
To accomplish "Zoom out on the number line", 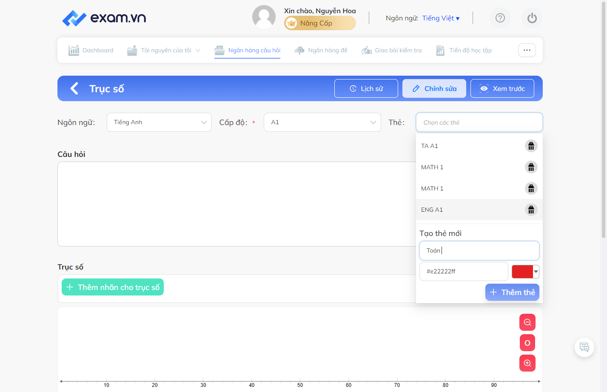I will [x=527, y=322].
